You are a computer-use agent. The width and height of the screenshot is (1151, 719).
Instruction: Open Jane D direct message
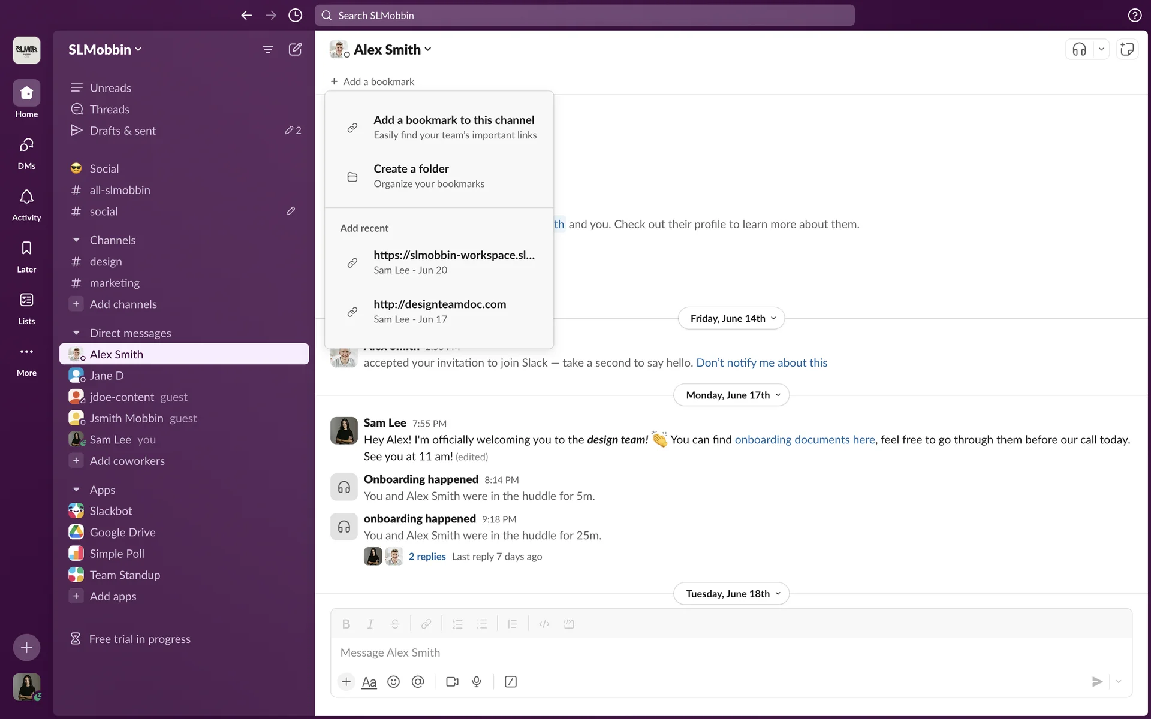click(x=107, y=376)
